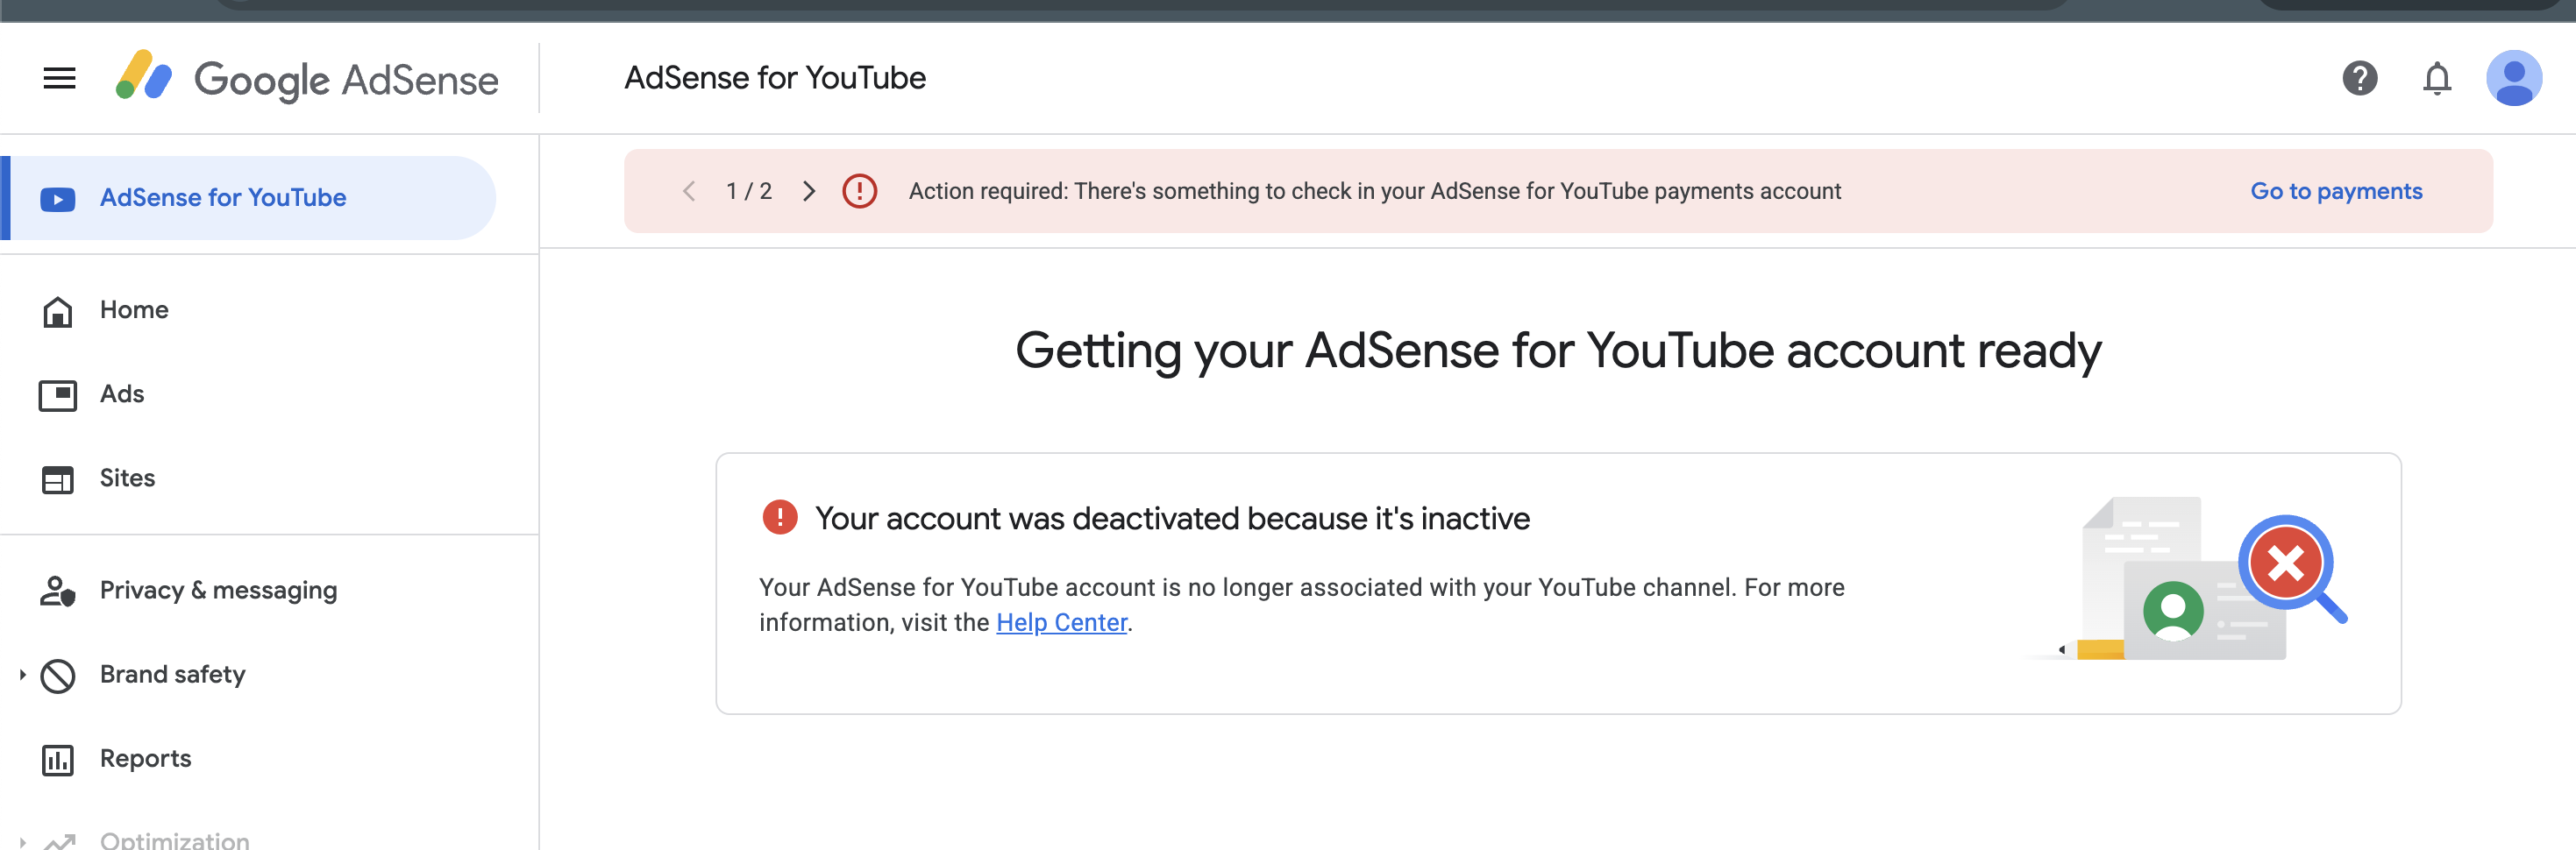This screenshot has width=2576, height=850.
Task: Click the 1 / 2 alert counter
Action: point(749,191)
